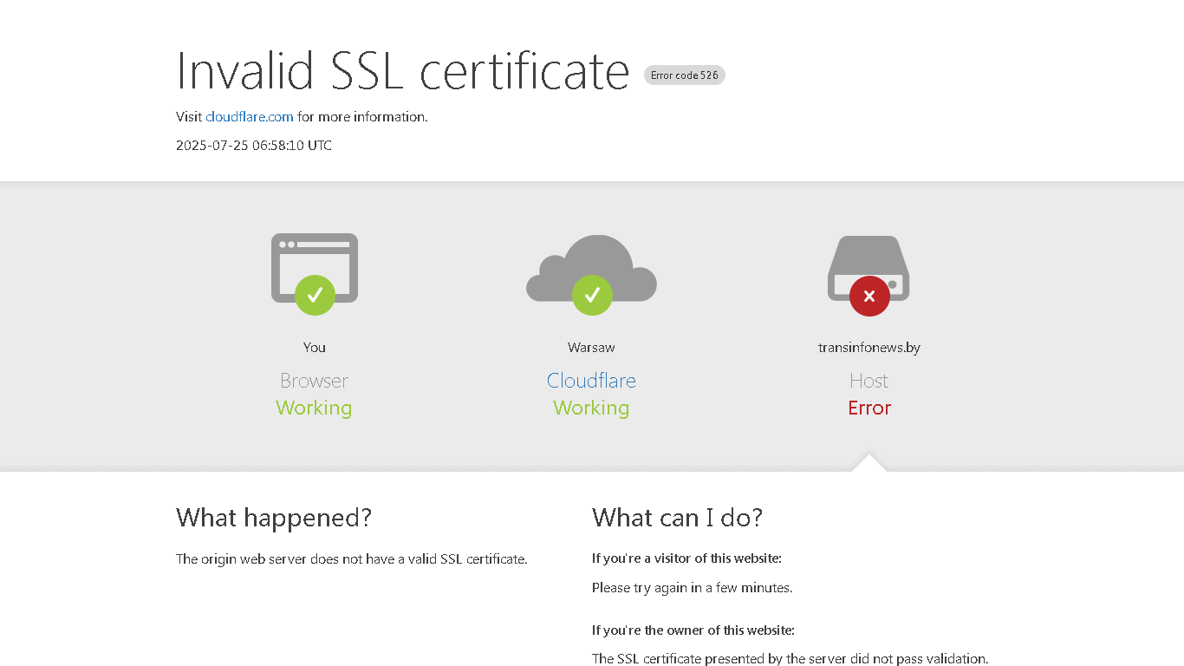Click the 'What happened?' heading

click(274, 518)
